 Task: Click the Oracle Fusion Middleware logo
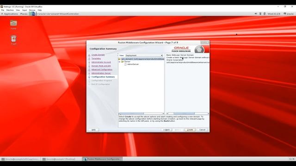click(181, 49)
